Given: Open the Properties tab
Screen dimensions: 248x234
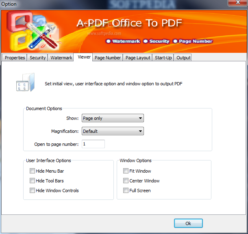Looking at the screenshot, I should 15,58.
